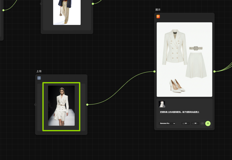This screenshot has height=160, width=232.
Task: Click the green connection dot at the far left edge
Action: click(x=3, y=10)
